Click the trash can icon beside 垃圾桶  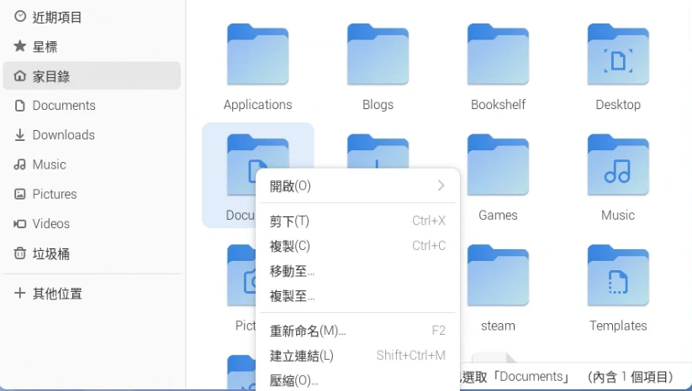pyautogui.click(x=20, y=253)
